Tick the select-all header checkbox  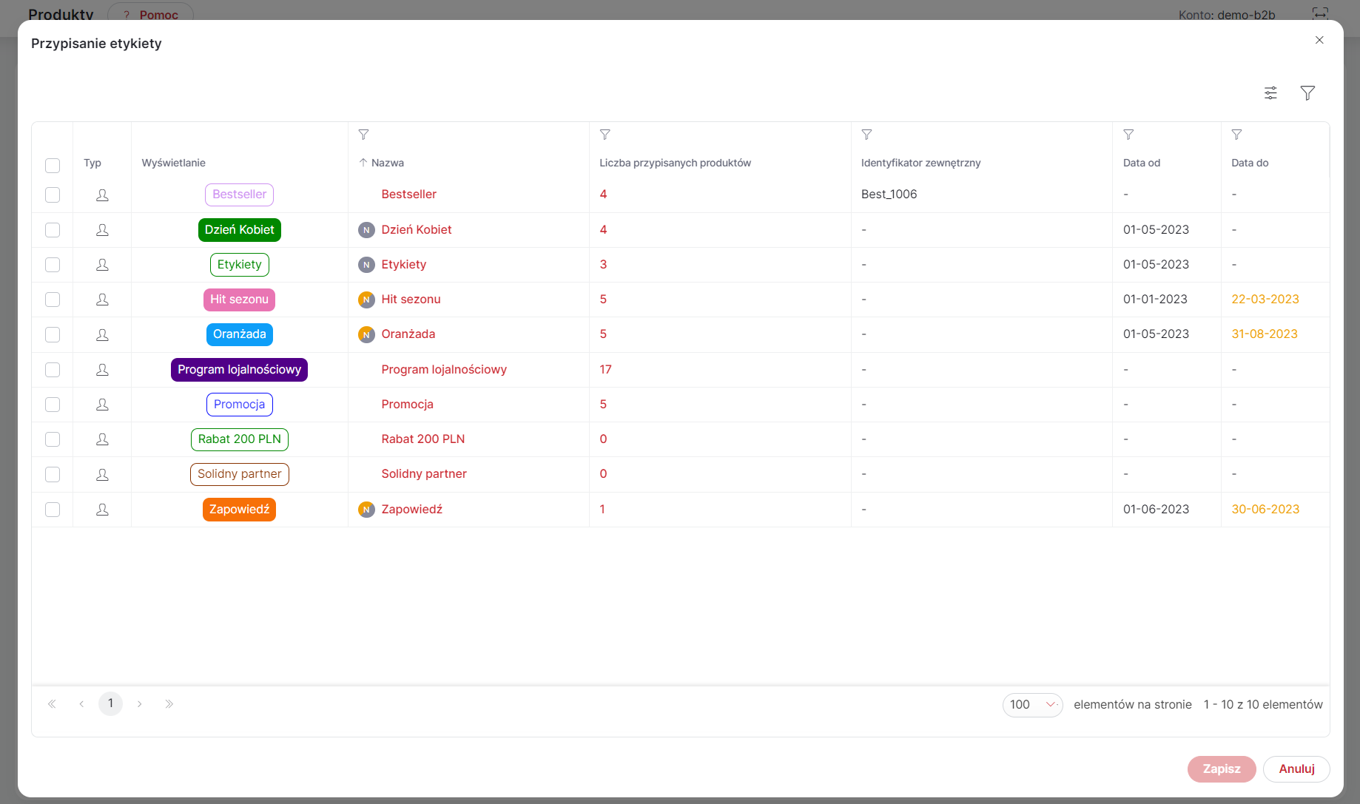[x=53, y=166]
